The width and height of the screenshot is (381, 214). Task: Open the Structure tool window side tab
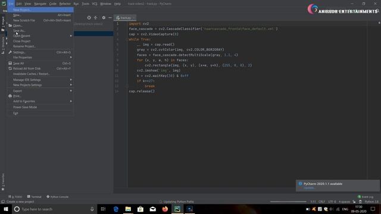3,45
